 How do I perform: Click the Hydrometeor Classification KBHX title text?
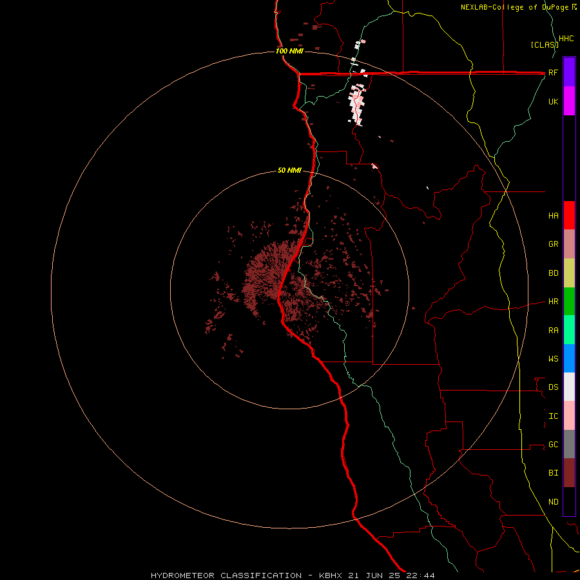tap(293, 575)
